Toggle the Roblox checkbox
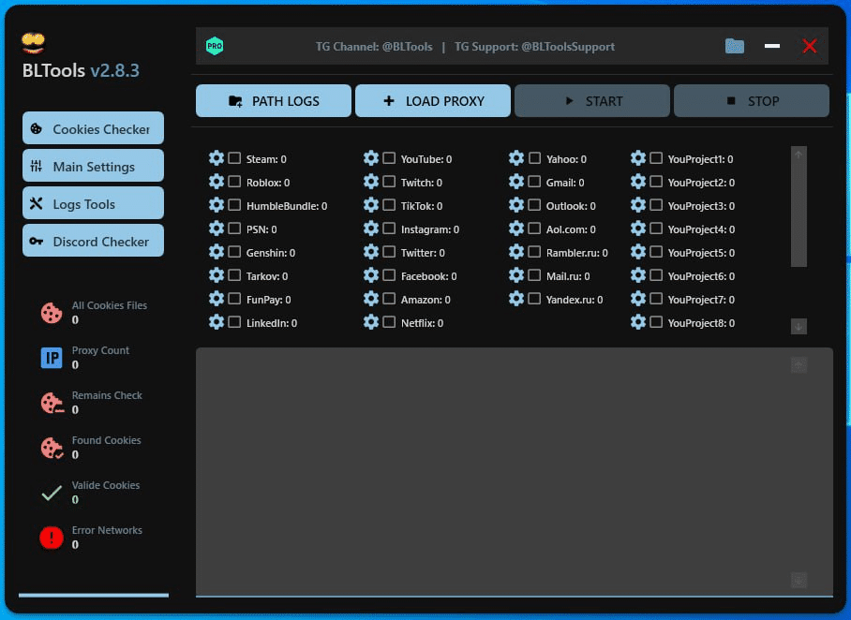The height and width of the screenshot is (620, 851). pyautogui.click(x=234, y=182)
